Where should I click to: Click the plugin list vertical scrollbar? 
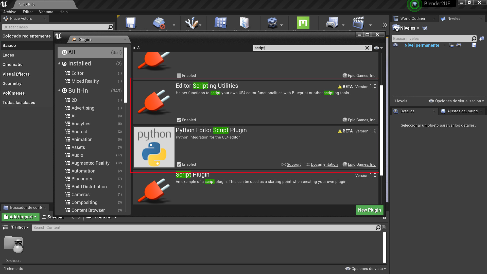381,130
